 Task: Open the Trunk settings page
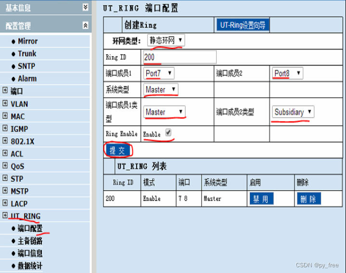coord(27,53)
